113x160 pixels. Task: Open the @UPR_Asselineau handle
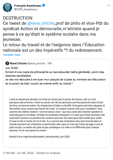point(26,9)
